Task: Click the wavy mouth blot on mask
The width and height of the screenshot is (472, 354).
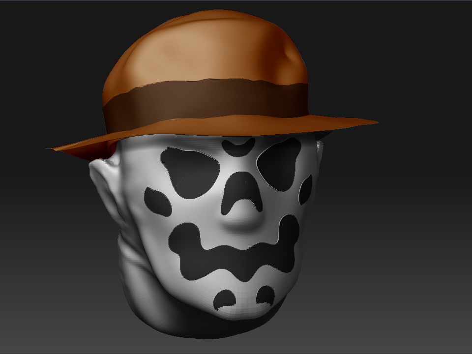Action: click(x=234, y=249)
